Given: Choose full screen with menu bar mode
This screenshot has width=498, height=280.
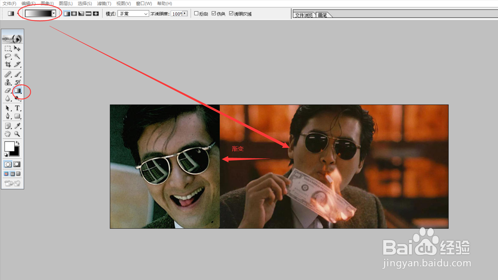Looking at the screenshot, I should point(13,174).
